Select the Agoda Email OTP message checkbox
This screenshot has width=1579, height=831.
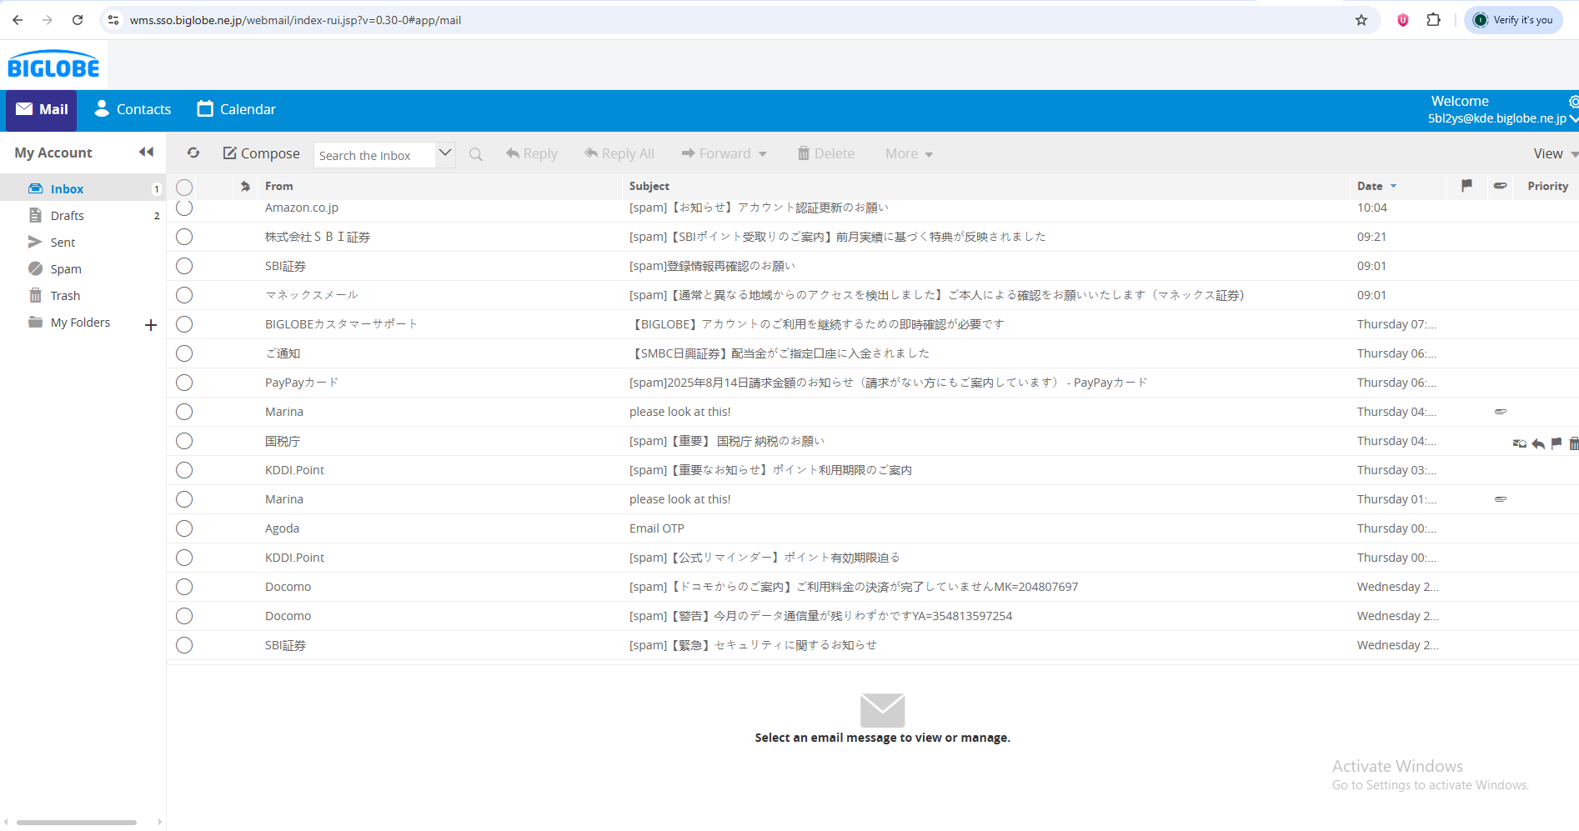(184, 528)
